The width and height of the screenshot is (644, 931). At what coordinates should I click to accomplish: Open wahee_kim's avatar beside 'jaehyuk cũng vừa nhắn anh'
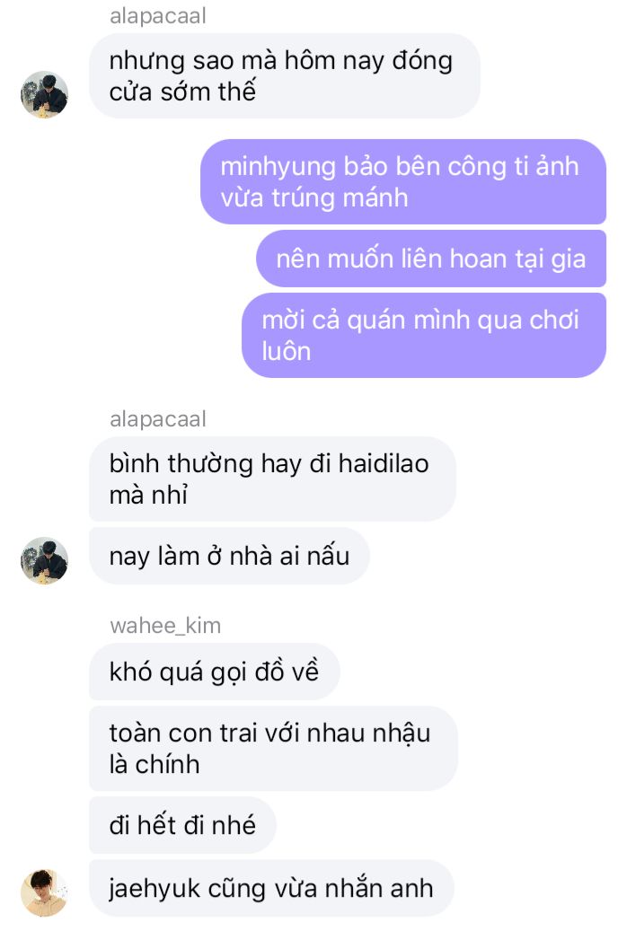[45, 892]
